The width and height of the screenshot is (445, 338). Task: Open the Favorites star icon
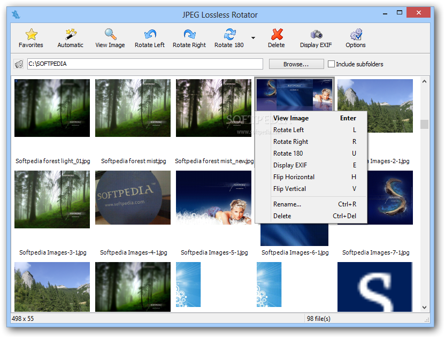pos(31,34)
